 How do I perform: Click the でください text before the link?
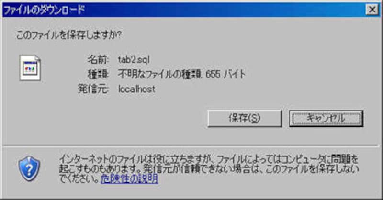(x=79, y=179)
